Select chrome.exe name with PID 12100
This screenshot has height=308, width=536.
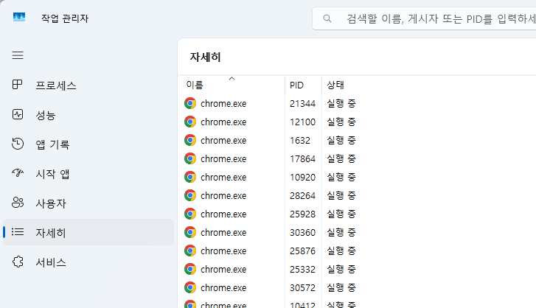coord(223,122)
